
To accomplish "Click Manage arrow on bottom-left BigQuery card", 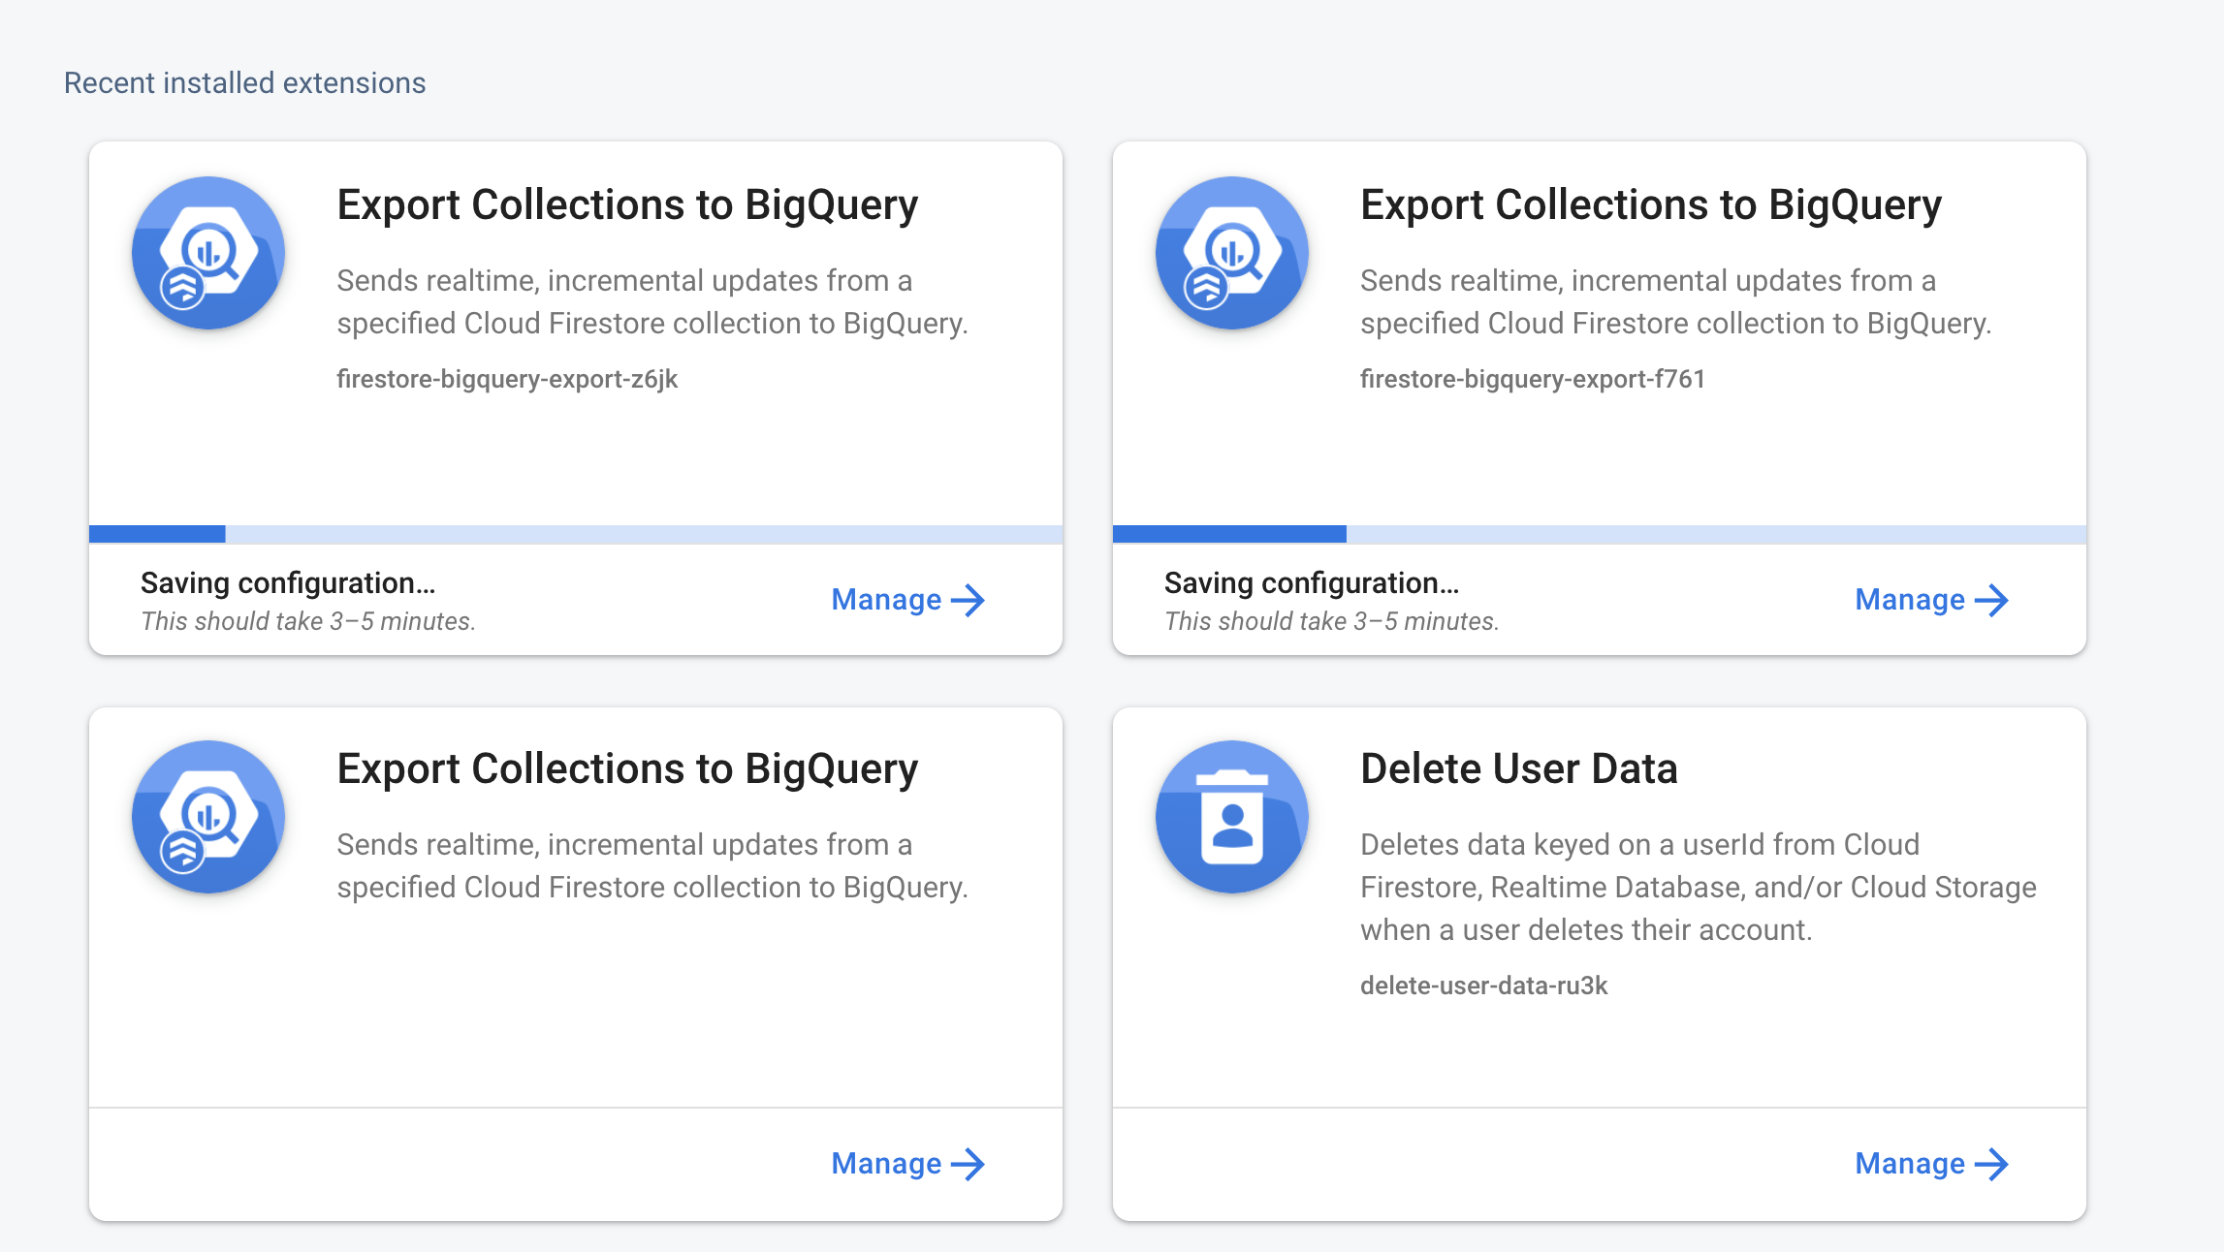I will click(968, 1164).
